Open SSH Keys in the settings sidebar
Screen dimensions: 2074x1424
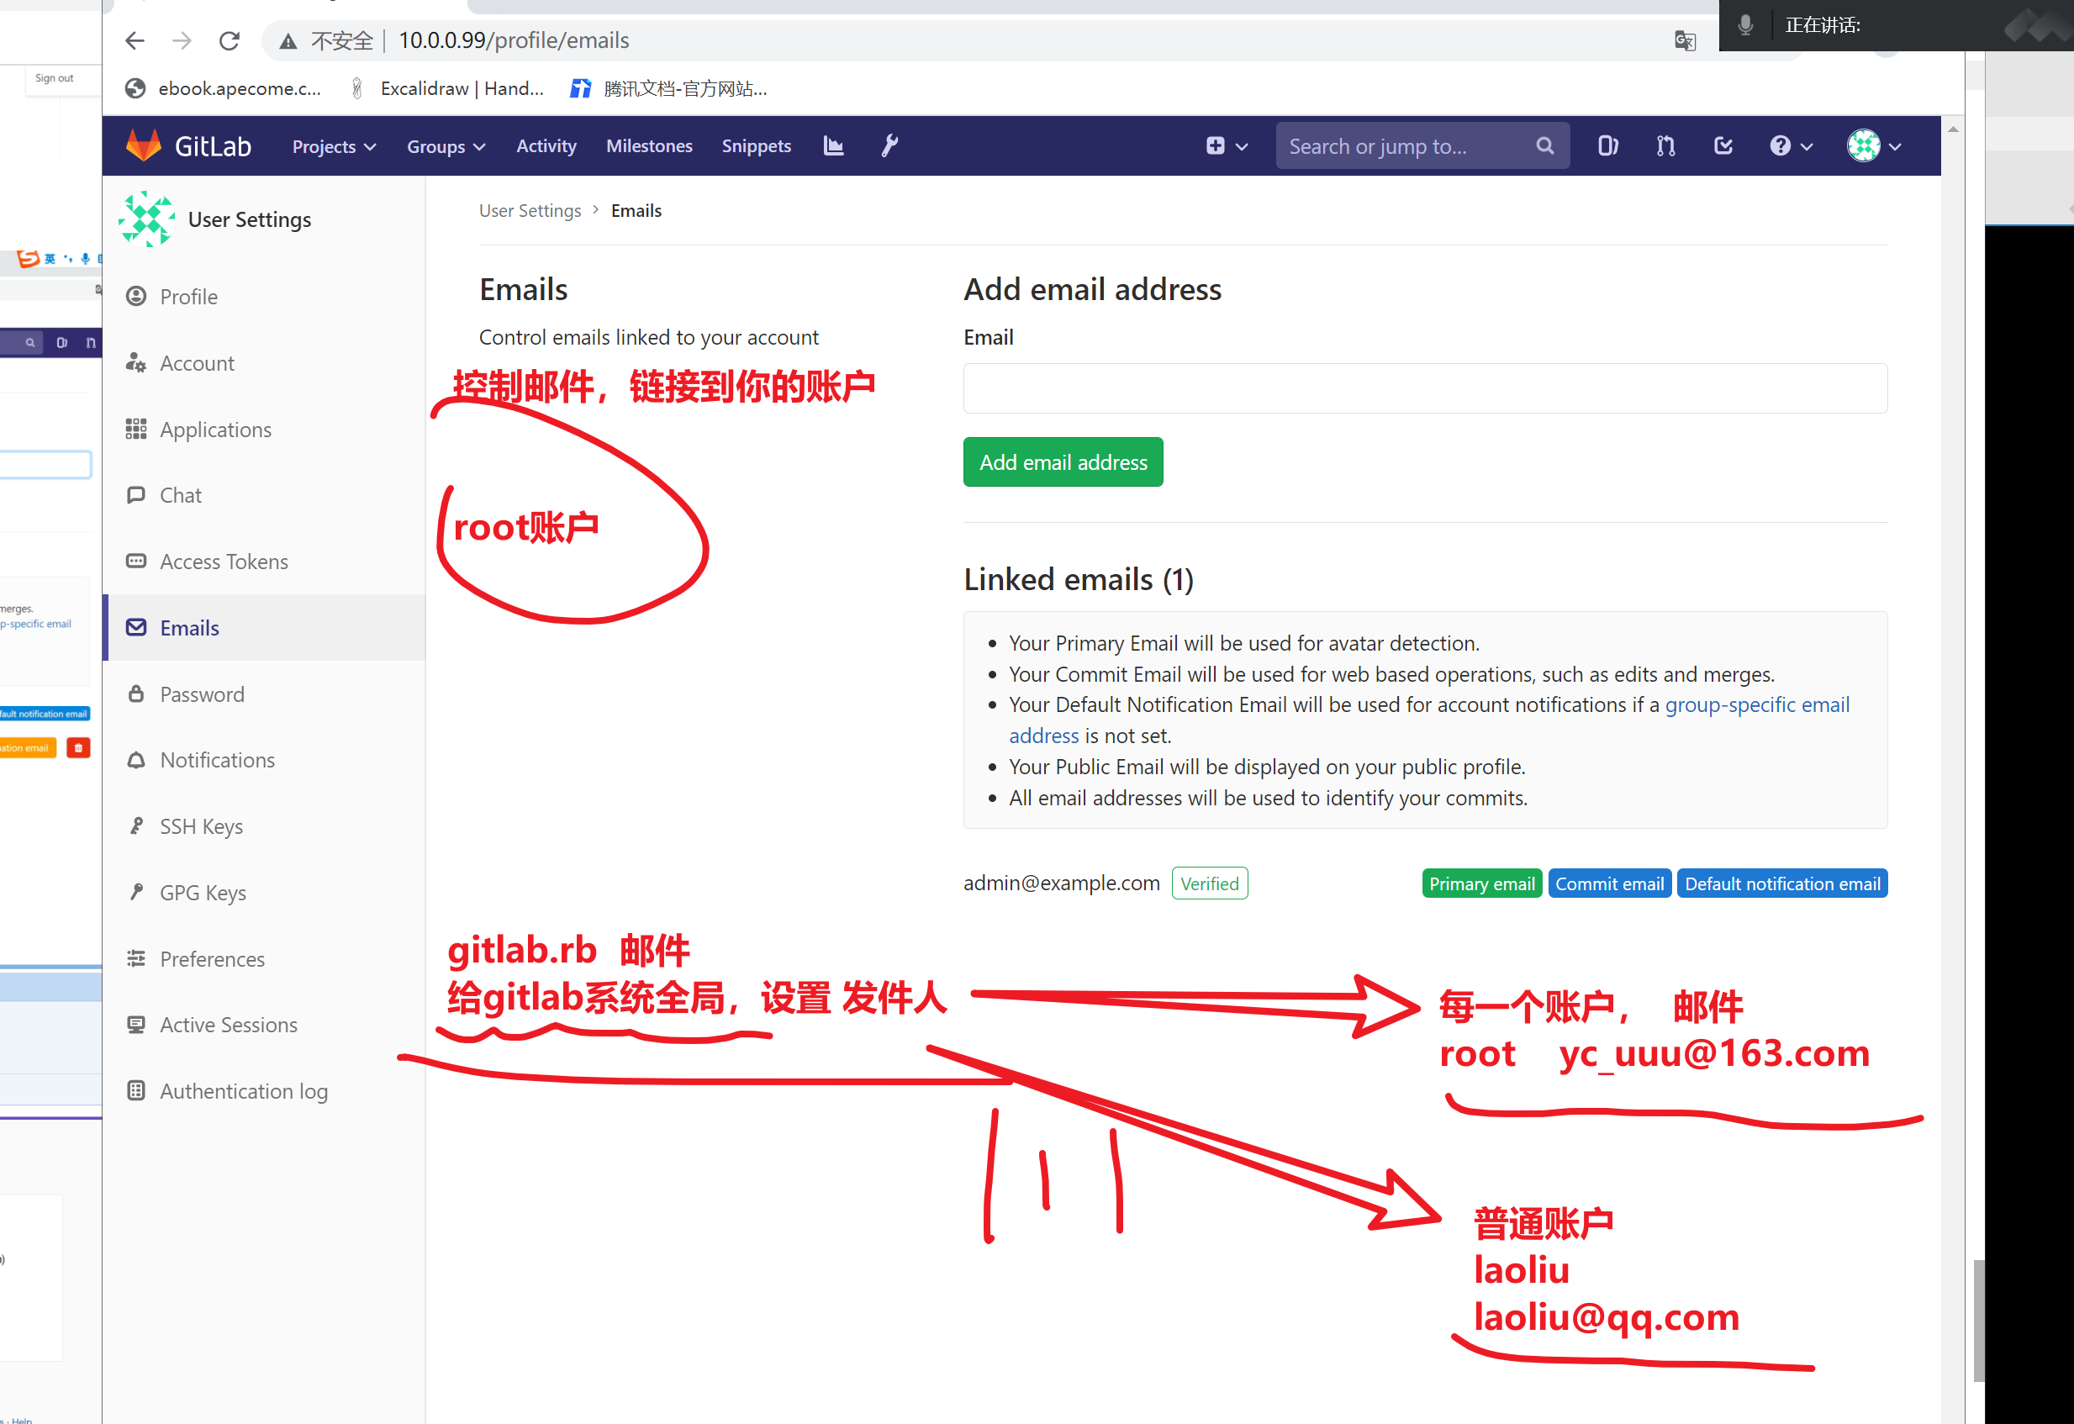click(x=201, y=826)
